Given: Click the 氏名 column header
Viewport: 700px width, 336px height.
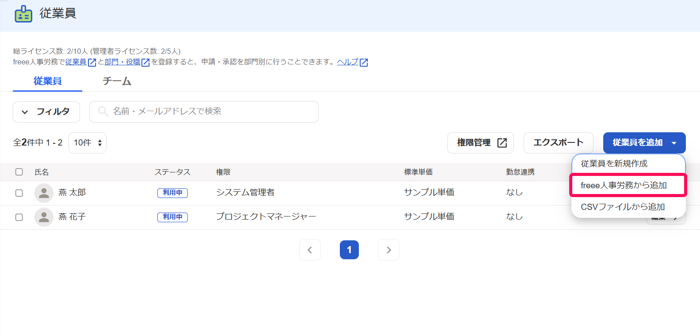Looking at the screenshot, I should pyautogui.click(x=42, y=172).
